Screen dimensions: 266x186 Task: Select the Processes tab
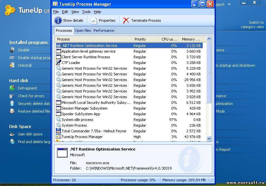64,30
